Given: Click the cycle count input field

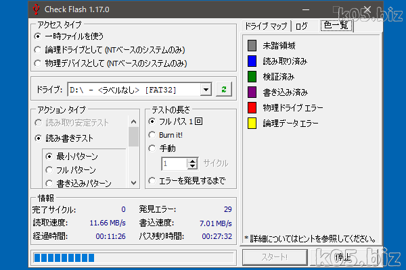Looking at the screenshot, I should (174, 163).
